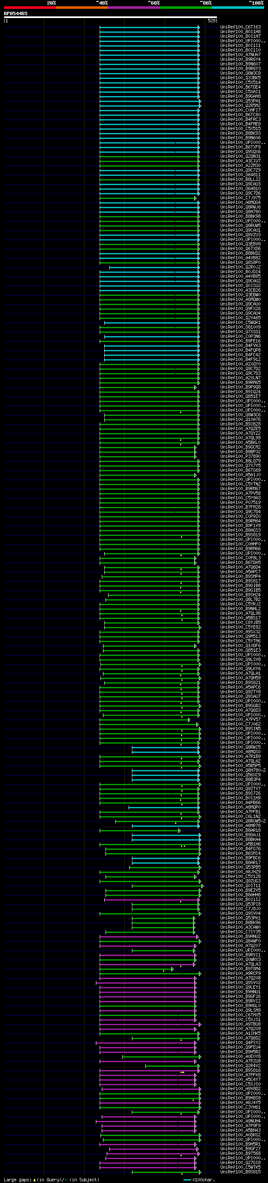Open hit UniRef100_Q33BK5

[240, 78]
